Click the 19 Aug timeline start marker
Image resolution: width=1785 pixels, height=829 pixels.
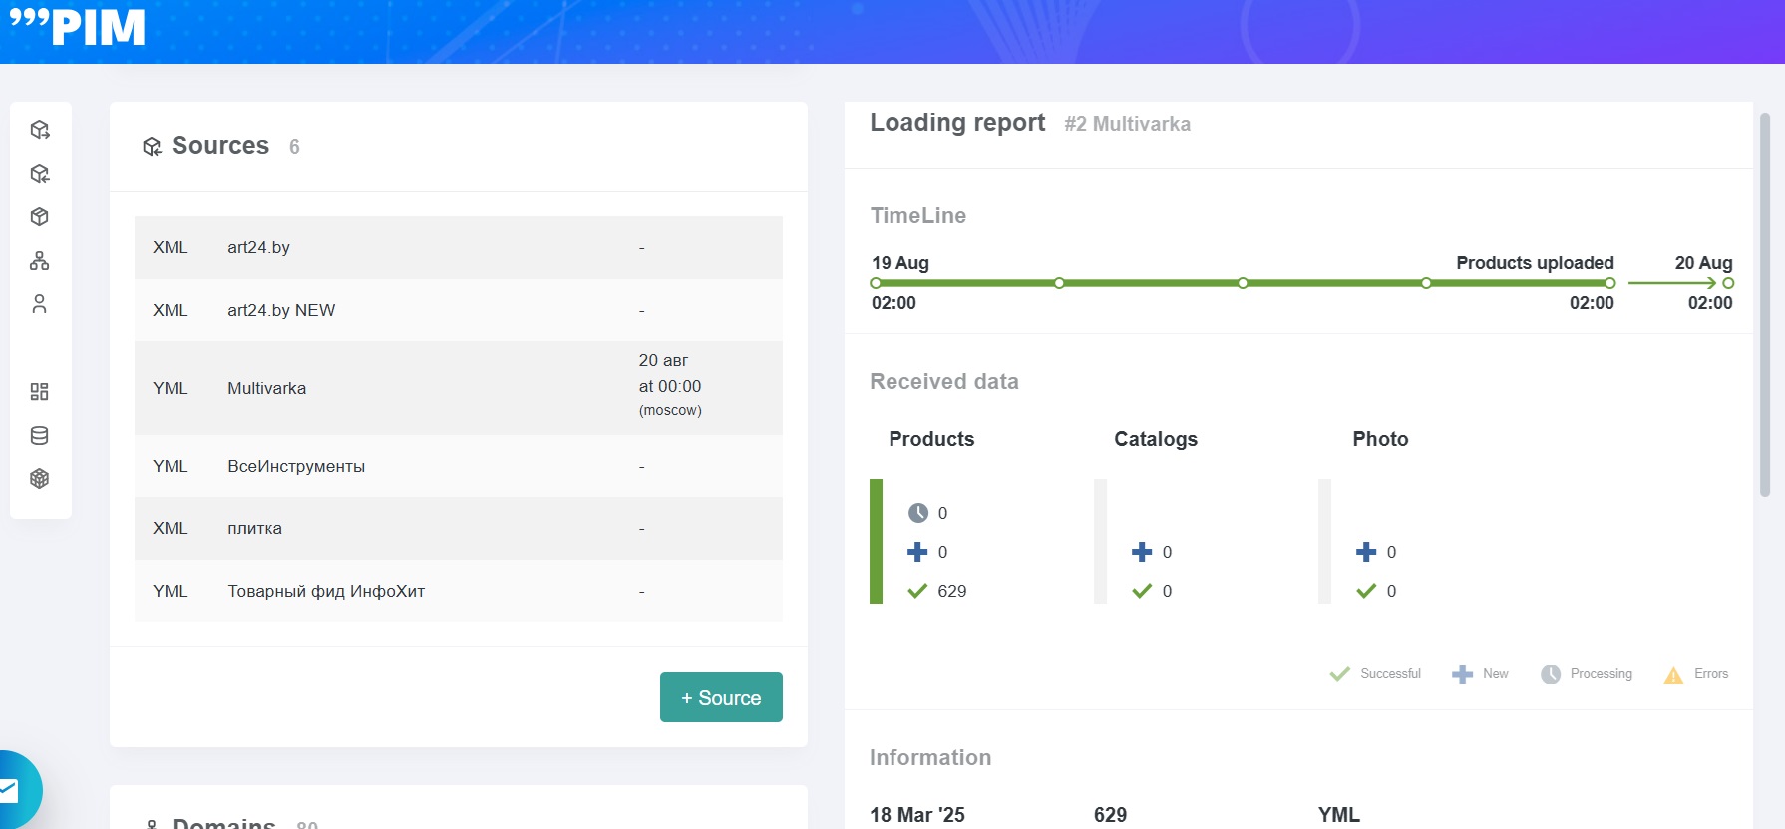pyautogui.click(x=876, y=283)
